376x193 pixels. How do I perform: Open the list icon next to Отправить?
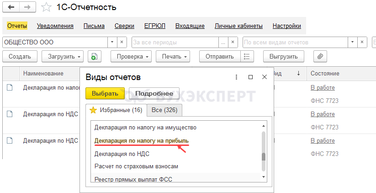(247, 57)
